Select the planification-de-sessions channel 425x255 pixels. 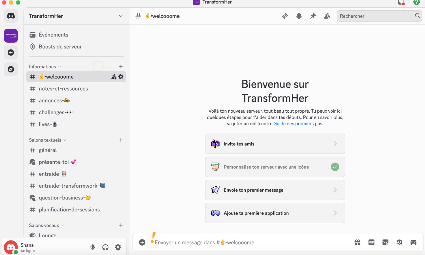(76, 209)
